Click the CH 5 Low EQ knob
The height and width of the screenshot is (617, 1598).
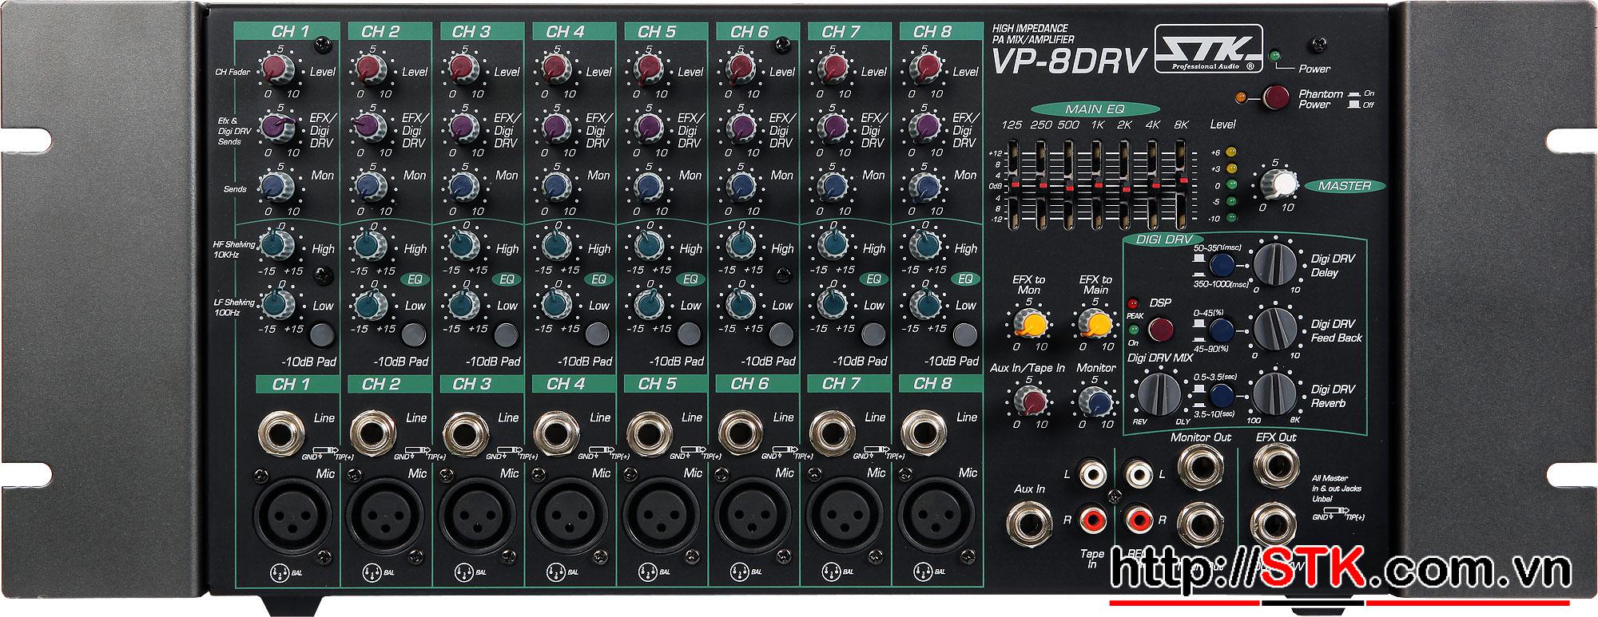647,304
